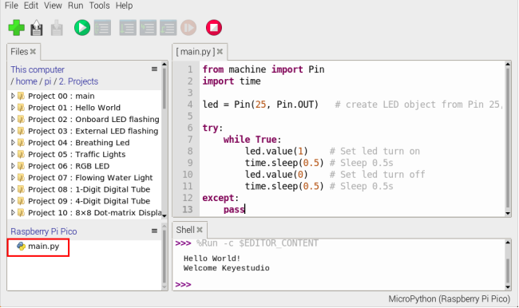
Task: Open the Raspberry Pi Pico panel menu icon
Action: point(154,231)
